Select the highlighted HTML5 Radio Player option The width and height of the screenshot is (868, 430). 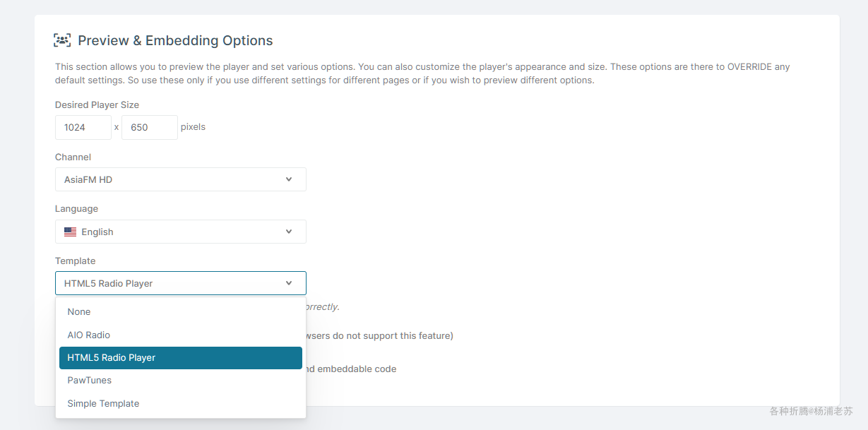coord(111,357)
